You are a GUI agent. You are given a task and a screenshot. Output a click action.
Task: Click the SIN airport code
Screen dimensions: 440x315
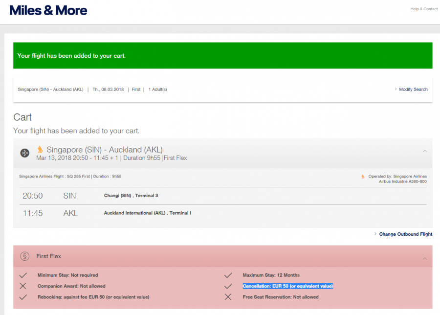pos(69,196)
